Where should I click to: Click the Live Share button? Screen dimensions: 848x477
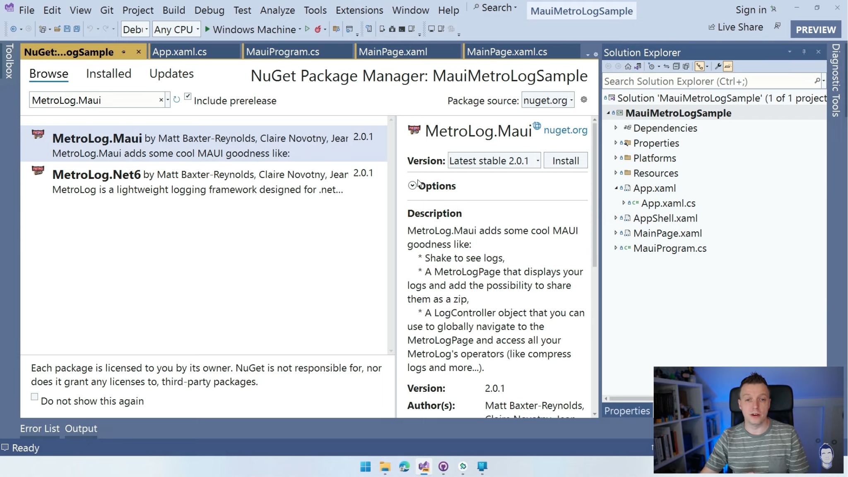click(x=736, y=27)
